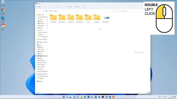The width and height of the screenshot is (177, 99).
Task: Open the View dropdown
Action: (77, 7)
